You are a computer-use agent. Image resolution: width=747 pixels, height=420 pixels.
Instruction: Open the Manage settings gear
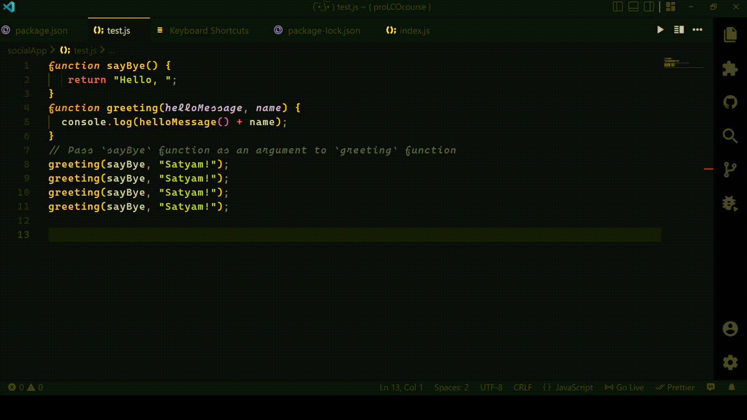click(x=730, y=362)
